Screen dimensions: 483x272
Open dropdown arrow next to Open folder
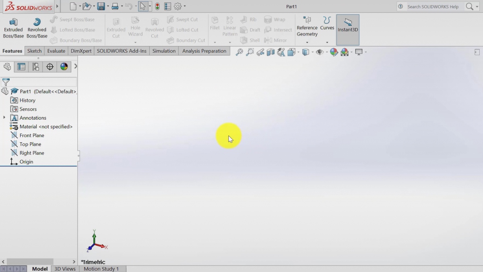94,6
